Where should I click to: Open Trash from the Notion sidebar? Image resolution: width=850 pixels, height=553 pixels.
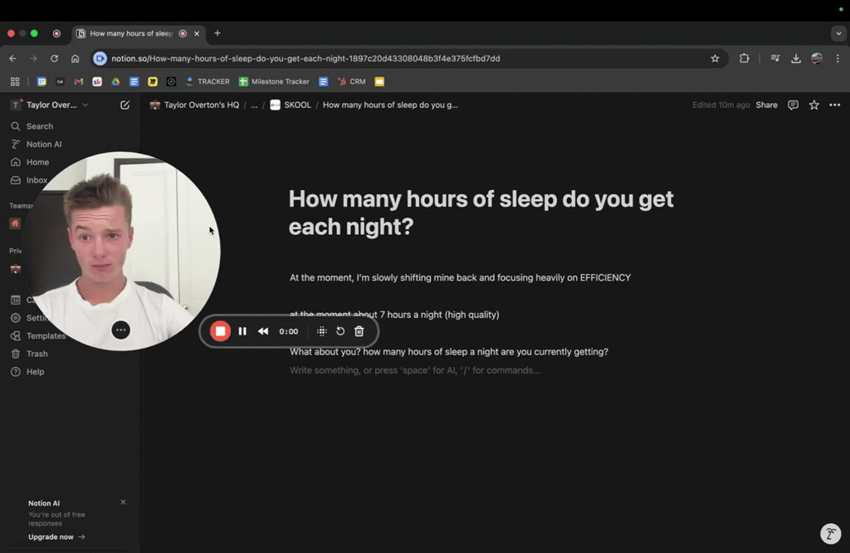click(x=37, y=353)
